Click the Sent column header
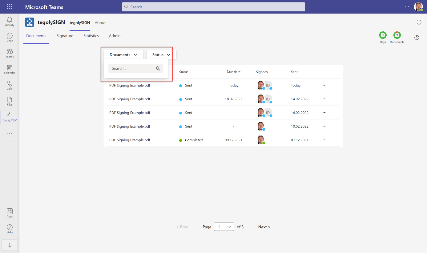 pos(294,72)
